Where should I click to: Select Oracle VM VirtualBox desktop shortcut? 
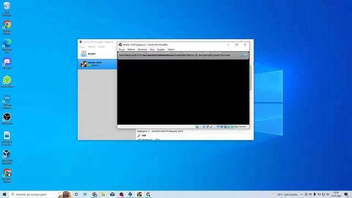point(7,157)
